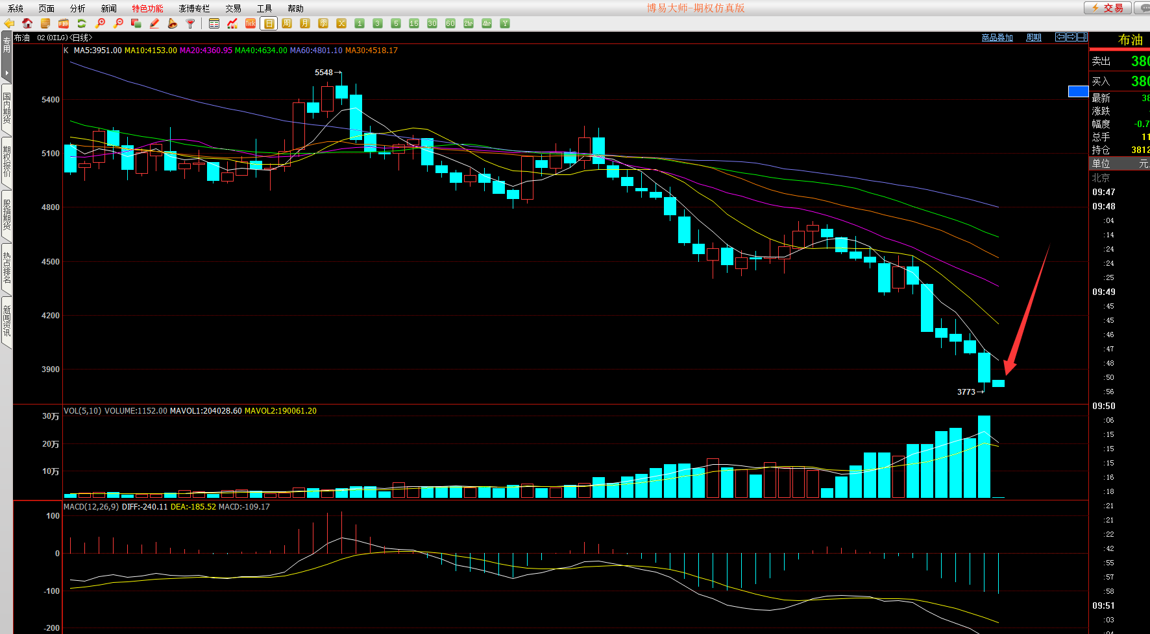
Task: Open the funnel filter tool
Action: [191, 23]
